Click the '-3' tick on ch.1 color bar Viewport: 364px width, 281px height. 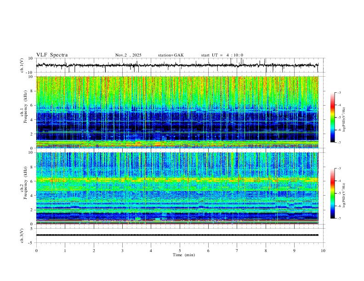click(339, 92)
